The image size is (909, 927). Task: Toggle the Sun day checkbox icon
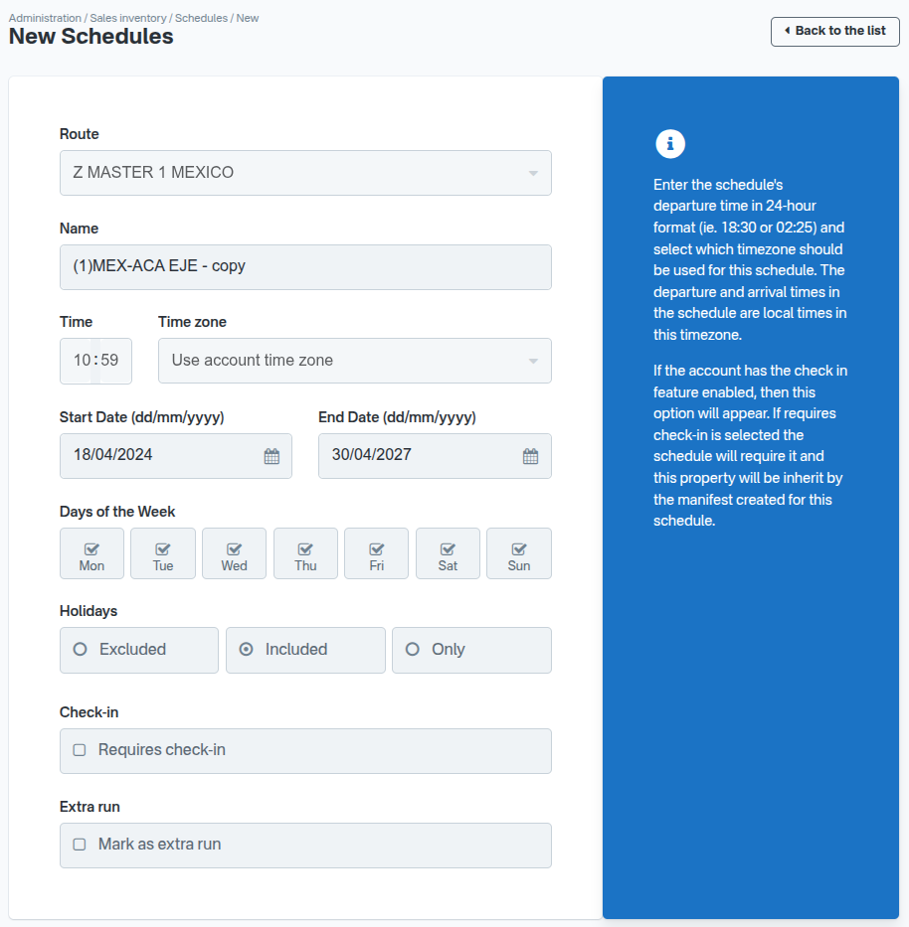518,547
